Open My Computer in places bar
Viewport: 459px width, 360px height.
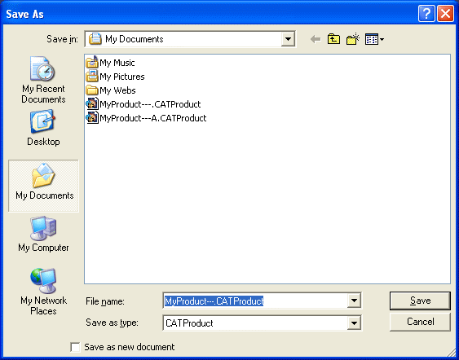[43, 234]
